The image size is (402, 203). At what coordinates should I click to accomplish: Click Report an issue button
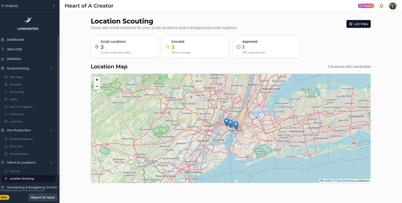(43, 197)
